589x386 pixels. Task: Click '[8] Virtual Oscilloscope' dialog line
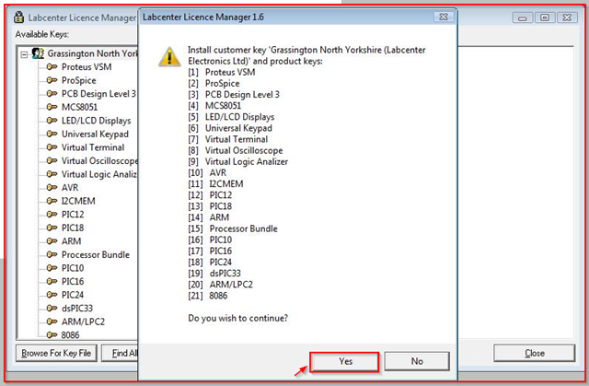[x=236, y=150]
